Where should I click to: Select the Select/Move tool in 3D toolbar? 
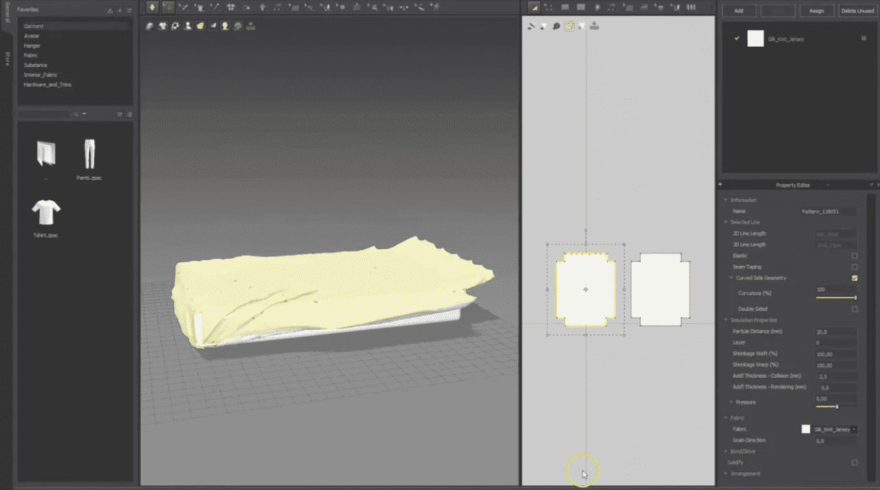click(x=168, y=7)
